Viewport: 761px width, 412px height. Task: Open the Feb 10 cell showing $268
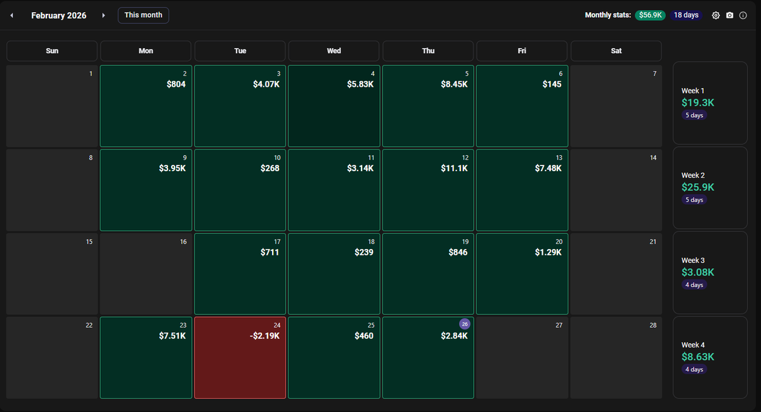[240, 190]
